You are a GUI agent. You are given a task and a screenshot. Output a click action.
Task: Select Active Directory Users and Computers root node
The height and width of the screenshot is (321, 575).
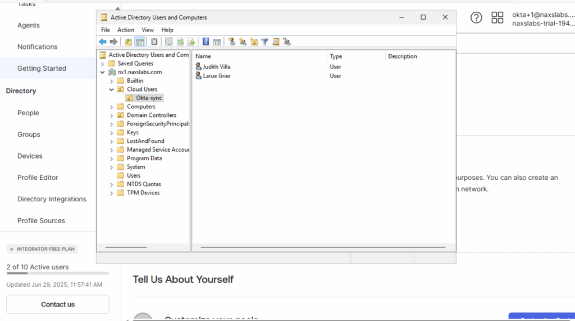pos(148,55)
